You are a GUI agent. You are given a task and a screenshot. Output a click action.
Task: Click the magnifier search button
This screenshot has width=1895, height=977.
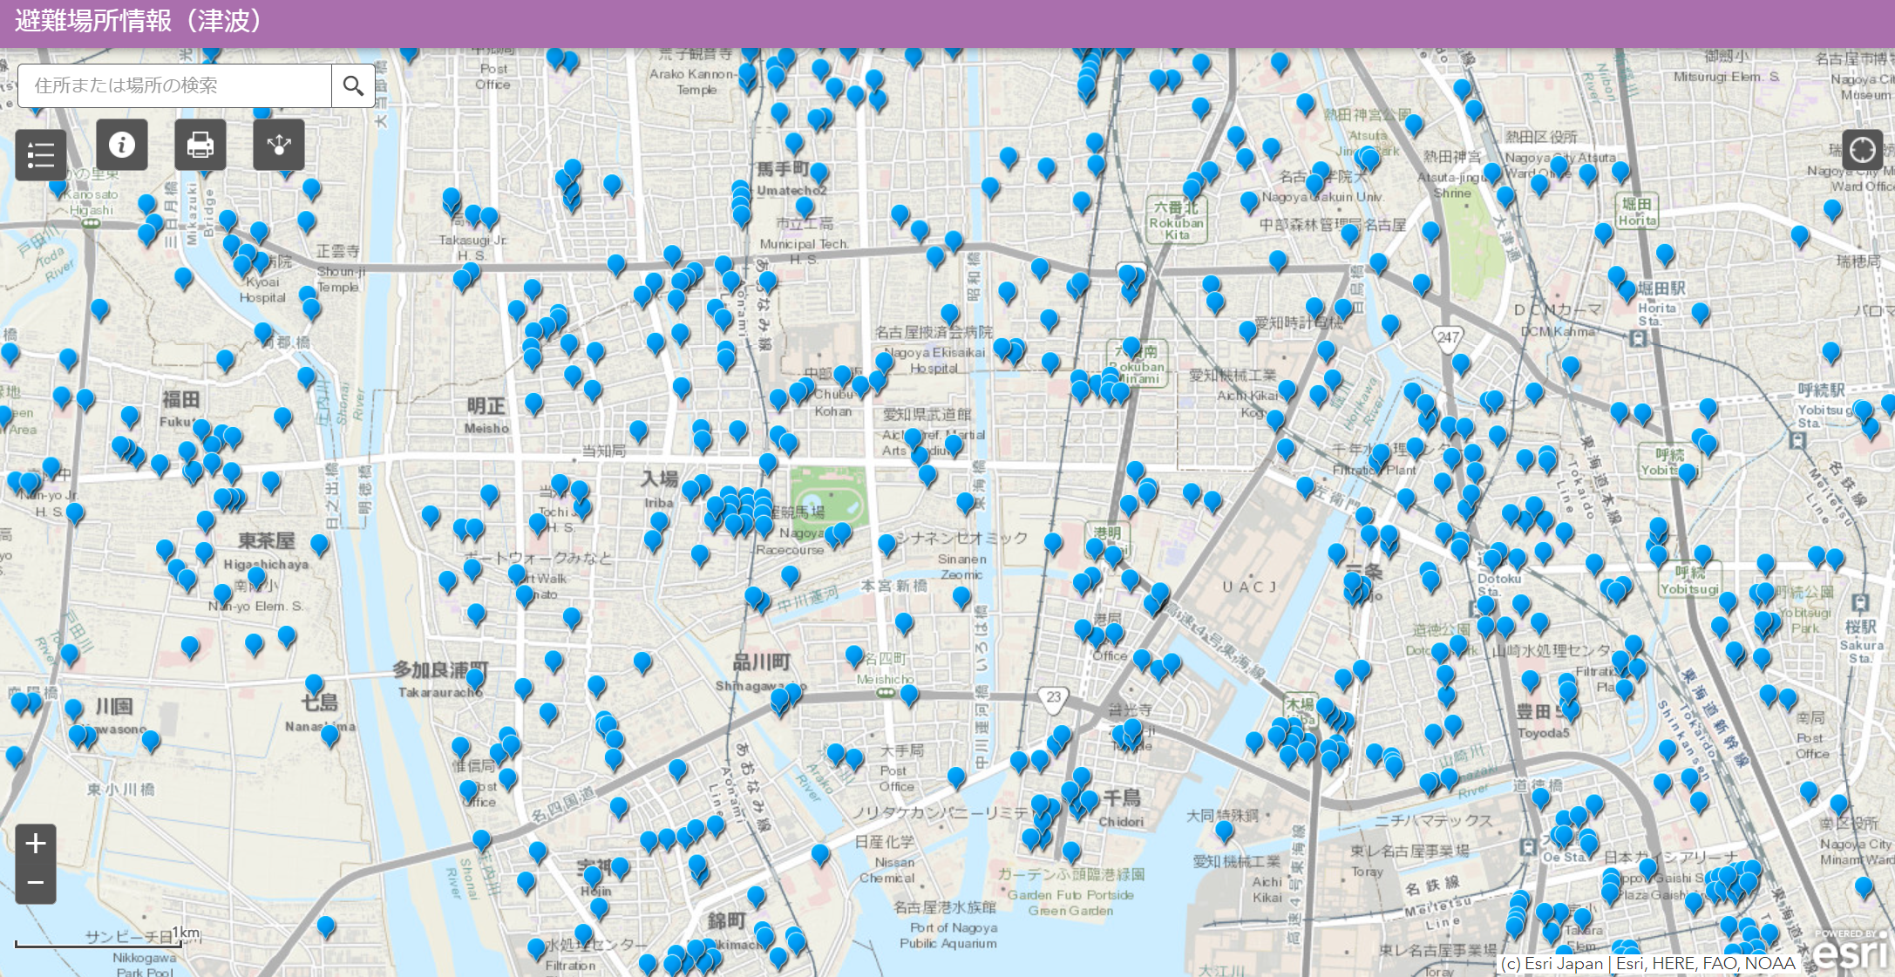(x=353, y=85)
